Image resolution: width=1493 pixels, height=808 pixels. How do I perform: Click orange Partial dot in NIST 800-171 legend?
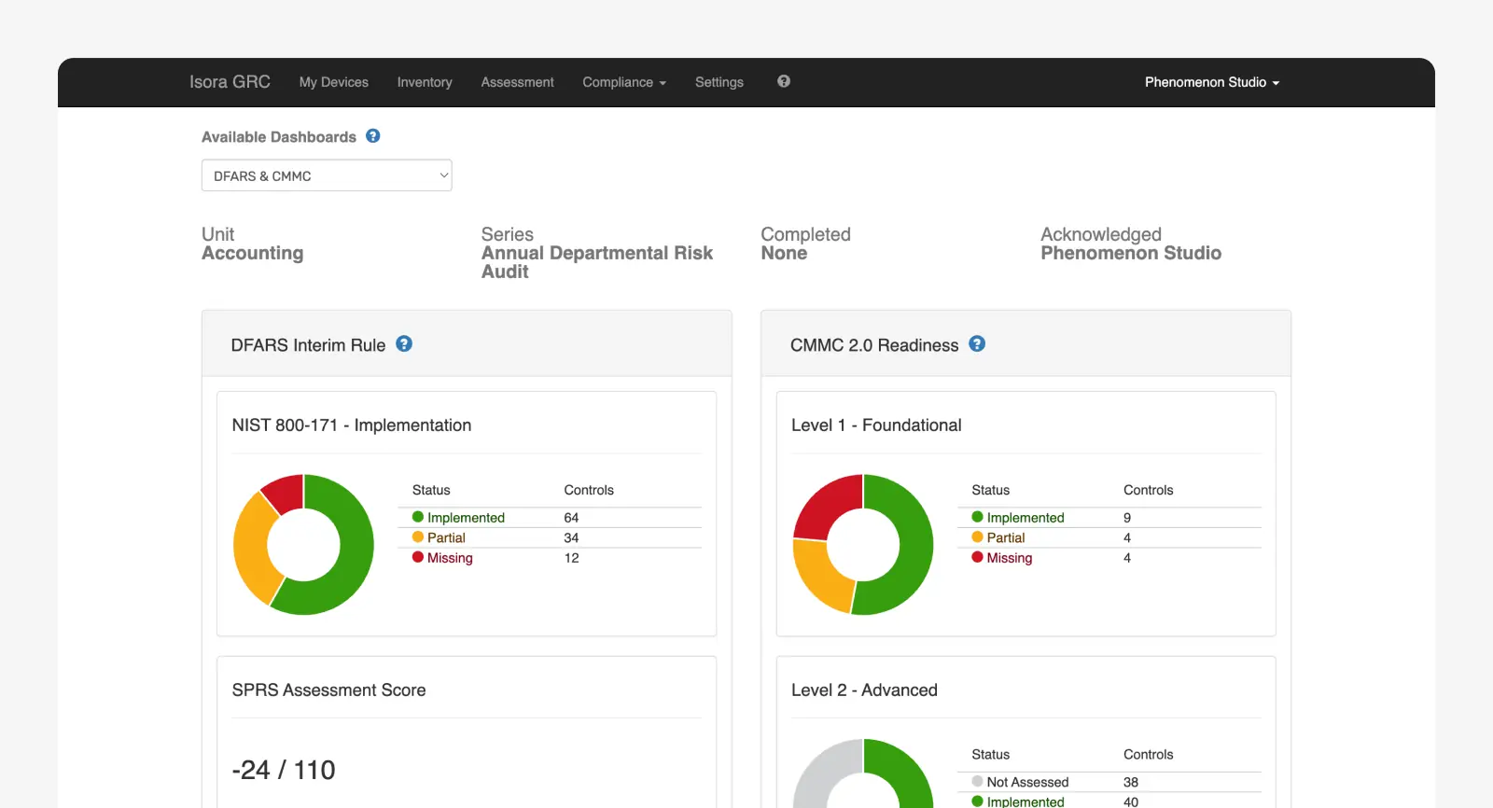coord(418,537)
